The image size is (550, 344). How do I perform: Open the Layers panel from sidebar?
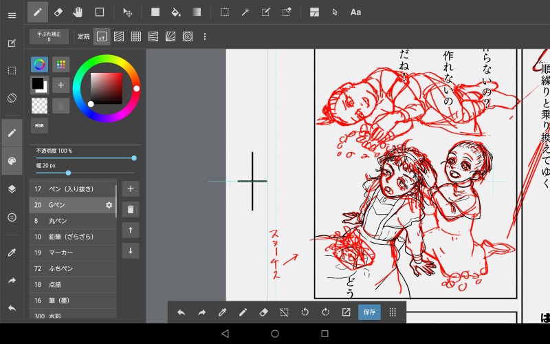(x=12, y=189)
